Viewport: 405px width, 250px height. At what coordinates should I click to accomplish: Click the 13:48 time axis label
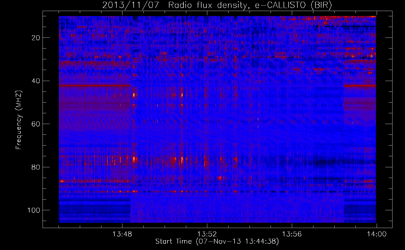[122, 234]
